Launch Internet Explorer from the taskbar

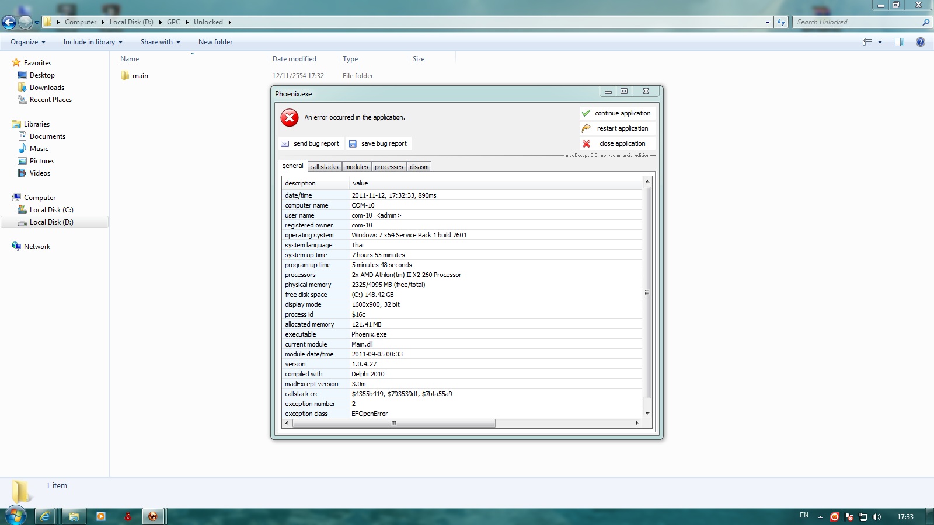pyautogui.click(x=45, y=516)
